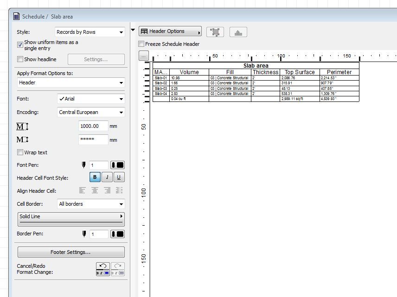
Task: Open the Style dropdown showing Records by Rows
Action: [90, 32]
